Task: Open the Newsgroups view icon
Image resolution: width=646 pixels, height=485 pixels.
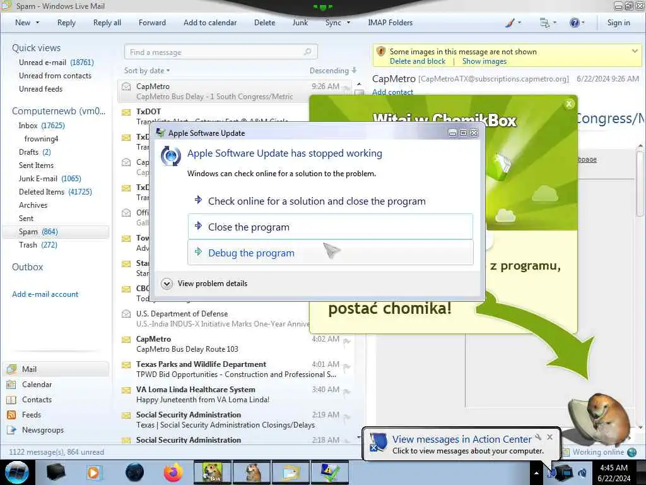Action: pyautogui.click(x=11, y=430)
